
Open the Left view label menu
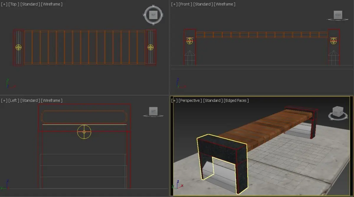click(14, 101)
